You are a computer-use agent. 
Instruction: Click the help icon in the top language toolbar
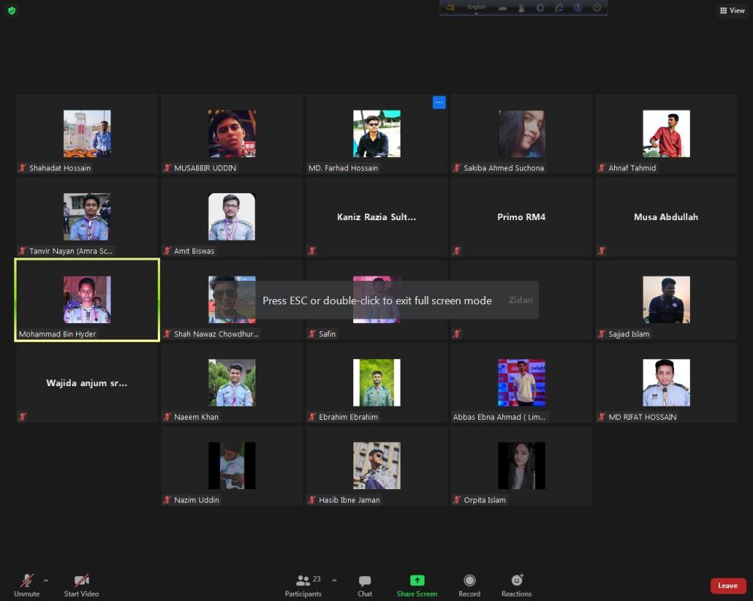coord(577,8)
